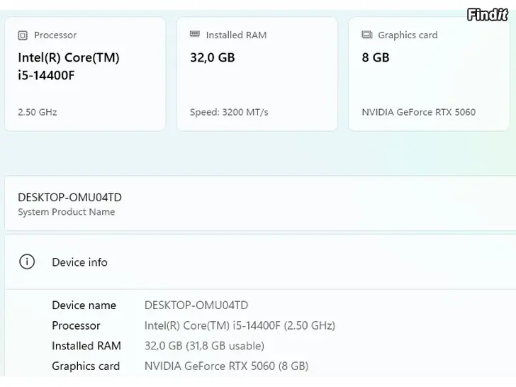Click 'Graphics card' label in Device info list
516x387 pixels.
(x=86, y=366)
